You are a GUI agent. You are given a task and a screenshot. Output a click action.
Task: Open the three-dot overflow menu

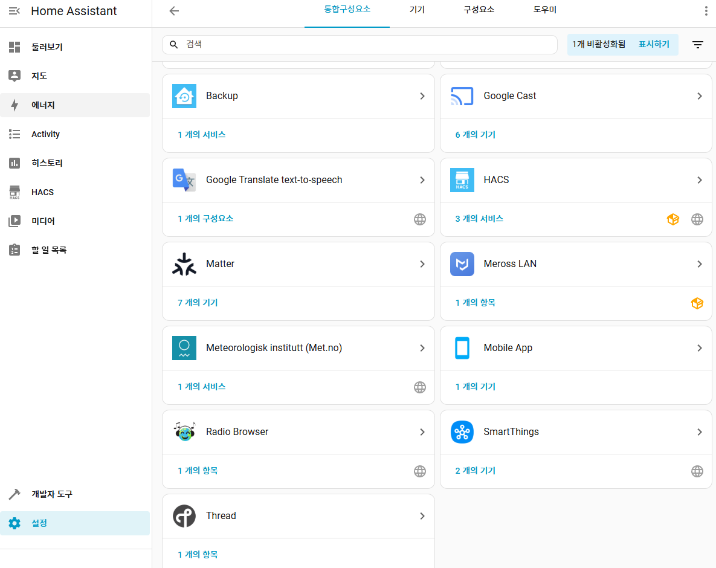point(706,11)
